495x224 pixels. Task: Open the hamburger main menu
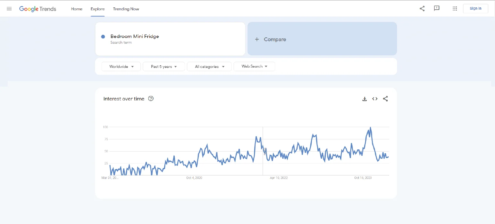coord(9,9)
